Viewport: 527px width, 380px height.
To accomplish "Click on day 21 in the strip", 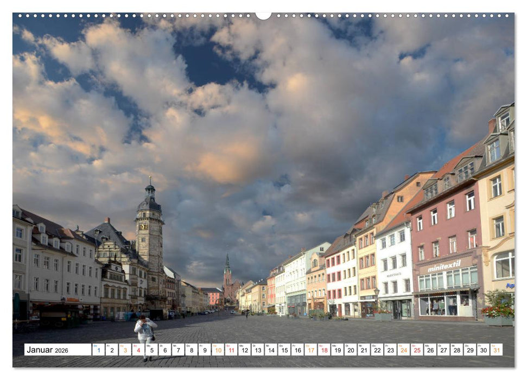I will pyautogui.click(x=364, y=350).
